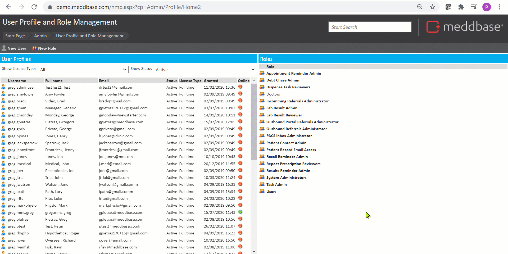Open the browser extensions puzzle icon
The width and height of the screenshot is (508, 254).
[461, 7]
